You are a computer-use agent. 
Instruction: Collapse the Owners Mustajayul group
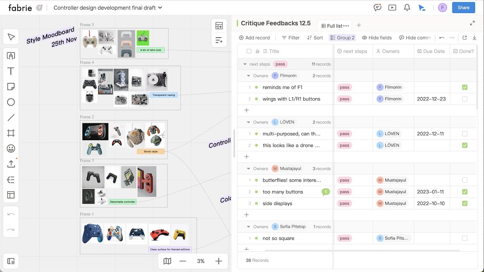pos(248,169)
